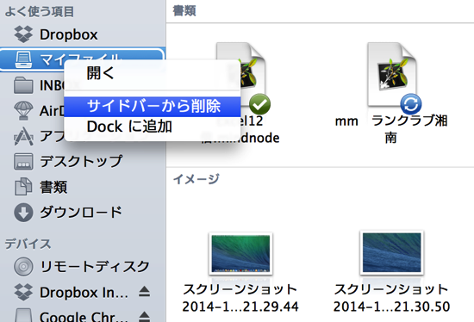Click the よく使う項目 sidebar heading
Image resolution: width=474 pixels, height=322 pixels.
click(x=40, y=11)
